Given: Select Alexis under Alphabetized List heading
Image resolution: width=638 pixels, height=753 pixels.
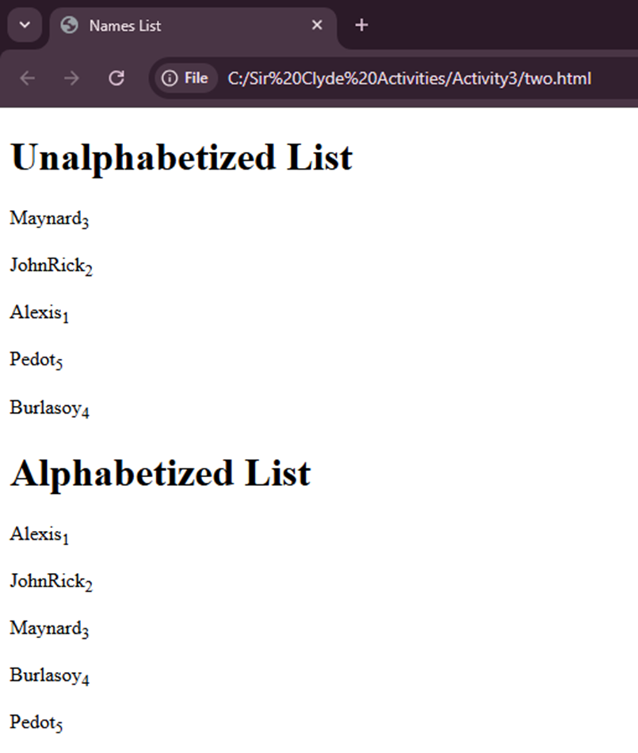Looking at the screenshot, I should click(x=39, y=535).
